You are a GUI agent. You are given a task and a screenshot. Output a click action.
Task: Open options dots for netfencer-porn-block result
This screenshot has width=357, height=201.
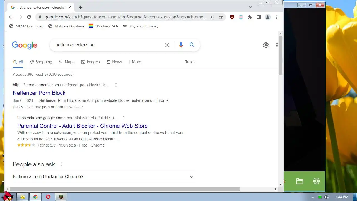(116, 85)
